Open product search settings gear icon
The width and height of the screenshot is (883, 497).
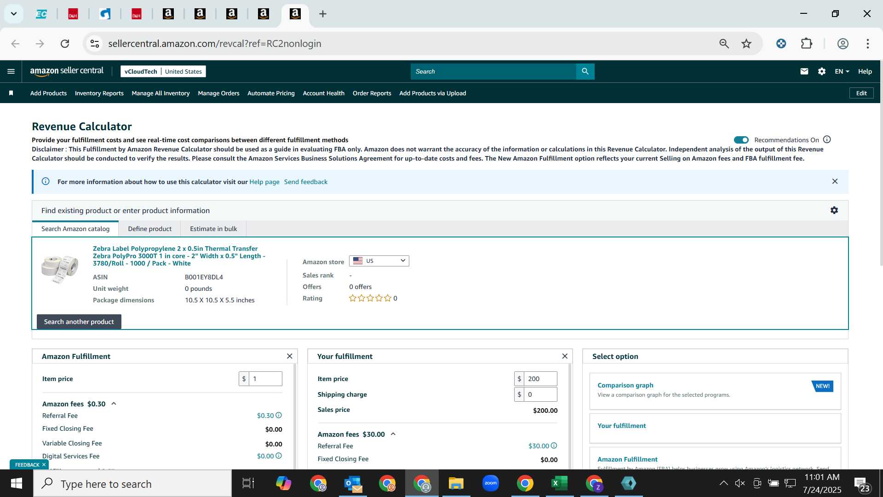834,210
